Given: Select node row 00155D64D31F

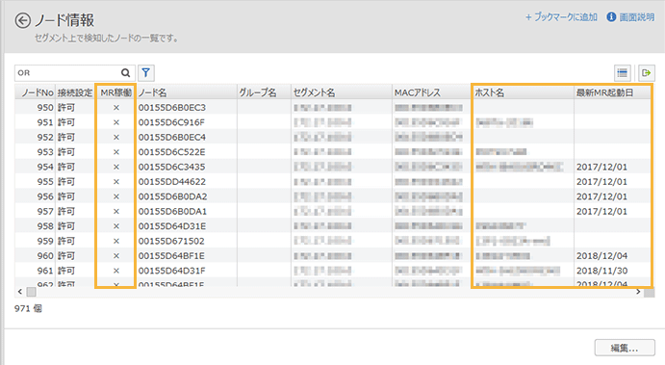Looking at the screenshot, I should click(x=333, y=271).
